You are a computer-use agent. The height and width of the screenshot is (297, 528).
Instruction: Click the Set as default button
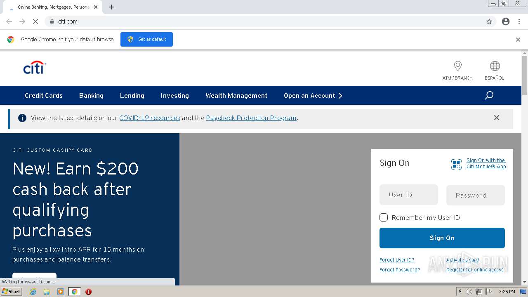pos(146,39)
